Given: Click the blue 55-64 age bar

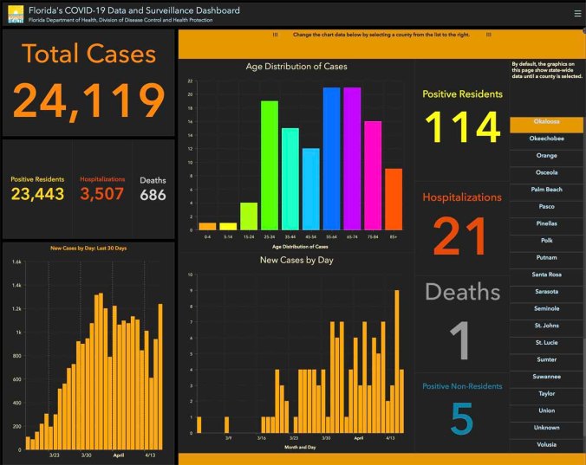Looking at the screenshot, I should click(x=331, y=158).
